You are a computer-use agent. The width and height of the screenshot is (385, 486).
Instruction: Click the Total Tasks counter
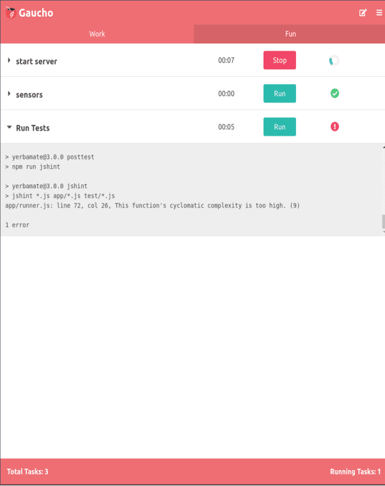click(27, 472)
